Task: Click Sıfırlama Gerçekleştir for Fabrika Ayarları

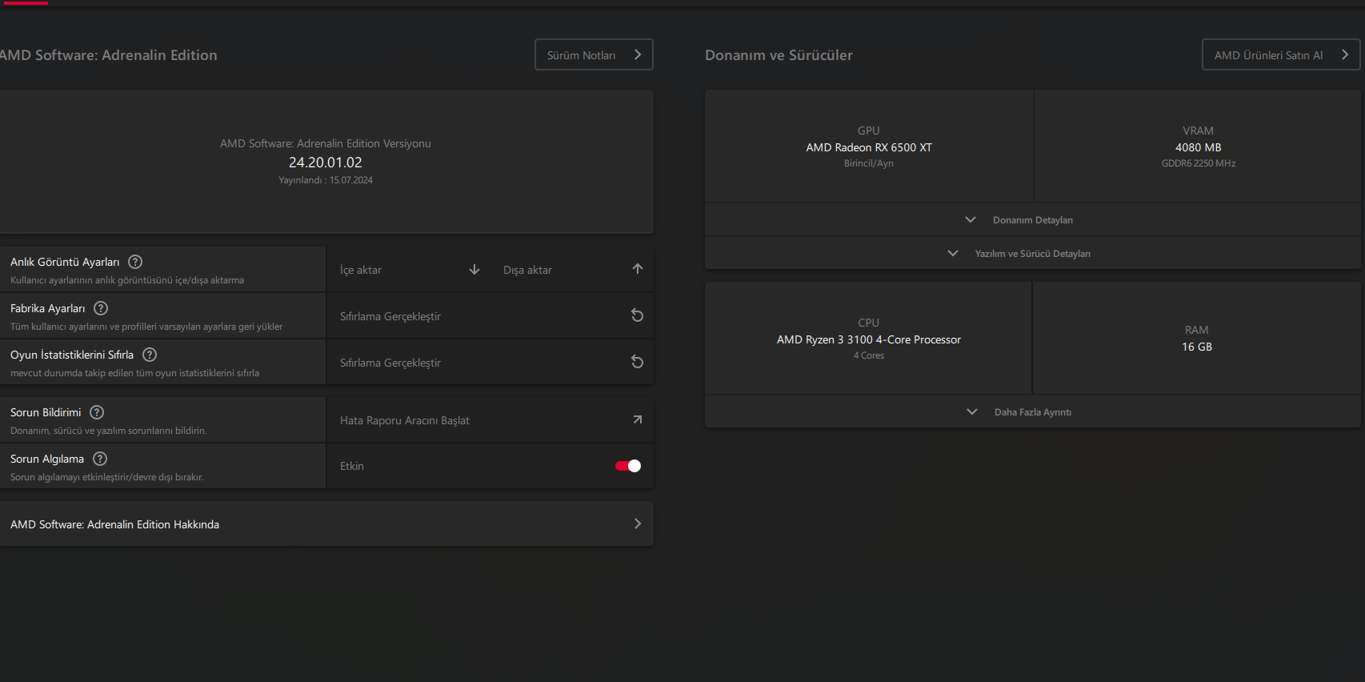Action: click(x=390, y=316)
